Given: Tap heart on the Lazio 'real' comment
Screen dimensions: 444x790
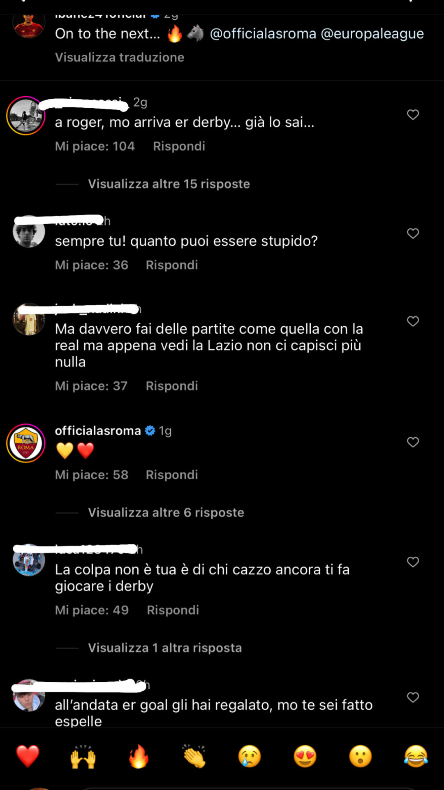Looking at the screenshot, I should coord(413,321).
